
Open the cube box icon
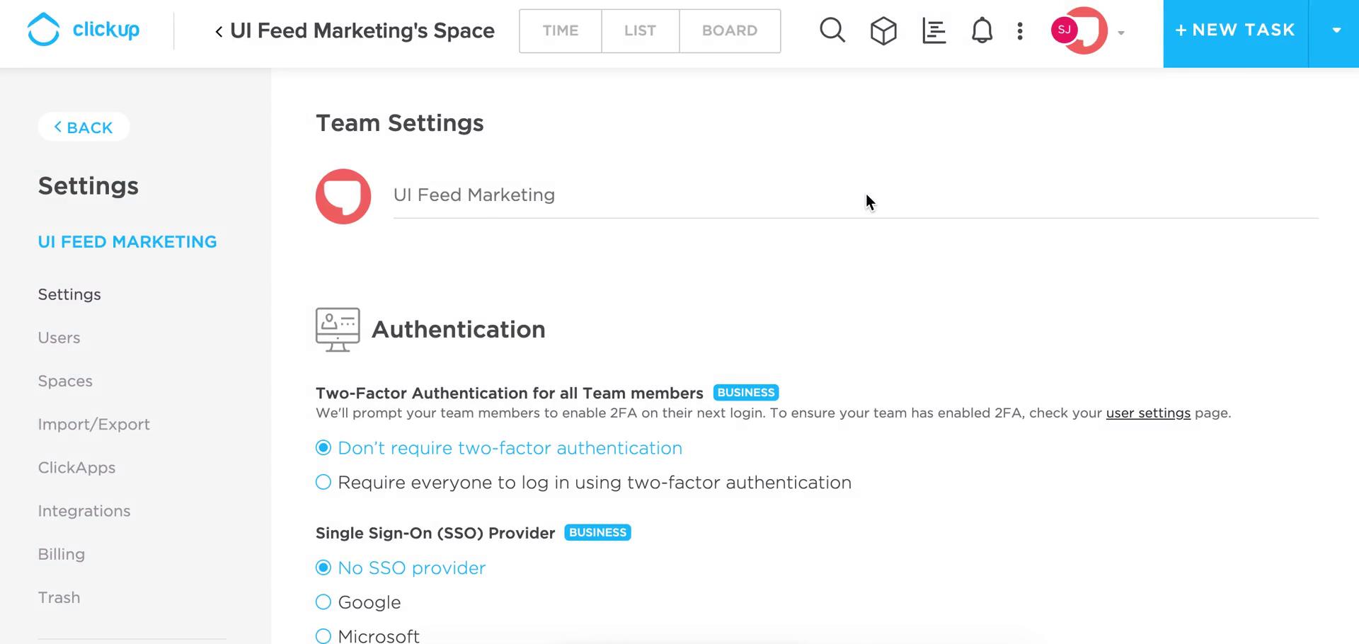click(883, 31)
